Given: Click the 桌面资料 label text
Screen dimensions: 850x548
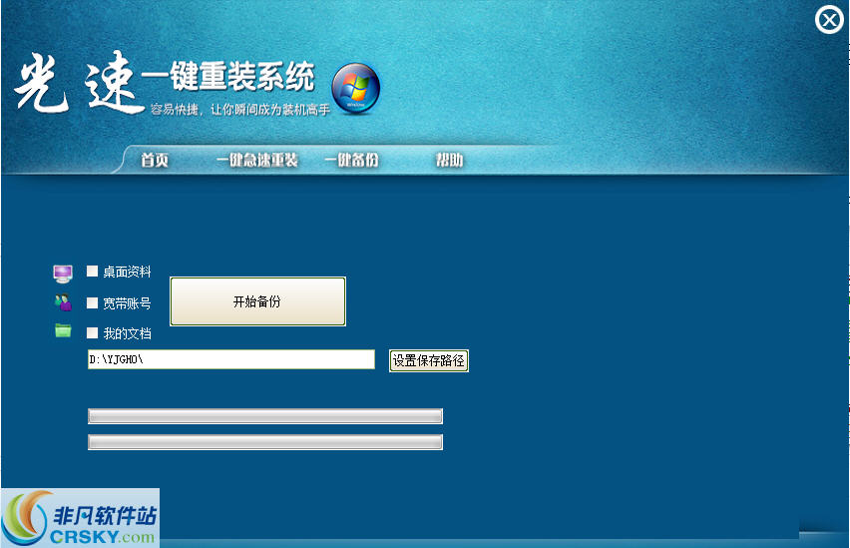Looking at the screenshot, I should pyautogui.click(x=127, y=272).
